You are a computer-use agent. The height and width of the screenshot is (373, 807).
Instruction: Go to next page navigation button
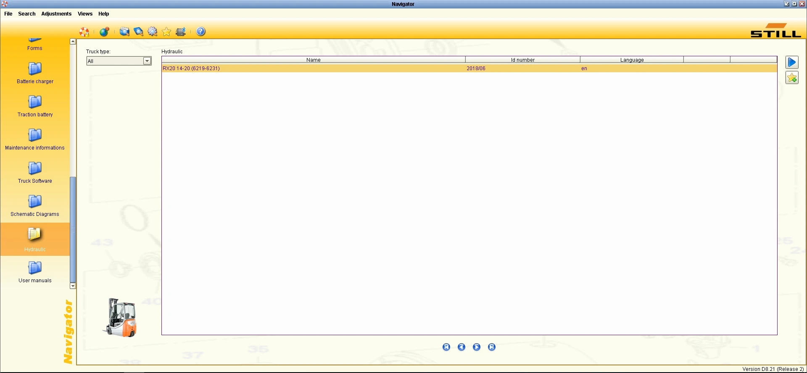(477, 347)
